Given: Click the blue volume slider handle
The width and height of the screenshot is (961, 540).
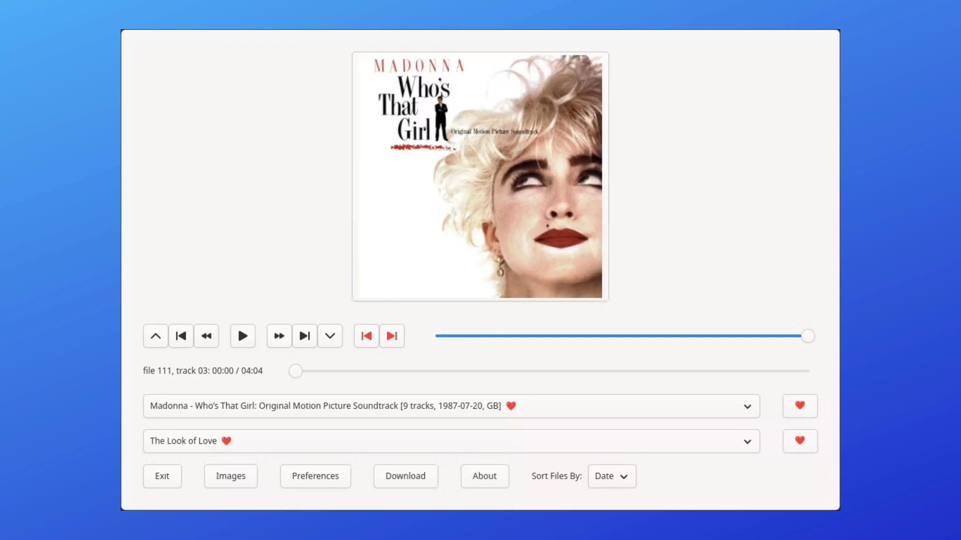Looking at the screenshot, I should [x=808, y=336].
